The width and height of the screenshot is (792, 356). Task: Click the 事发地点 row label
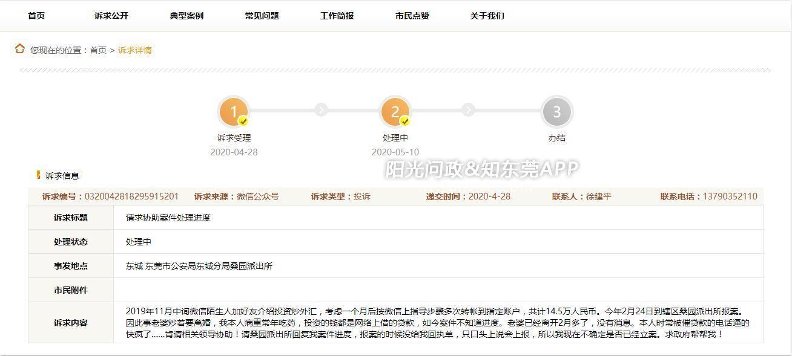click(x=71, y=266)
